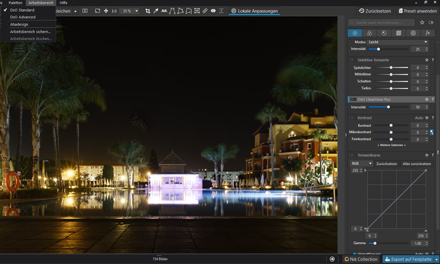Open Nik Collection
440x264 pixels.
click(x=361, y=259)
